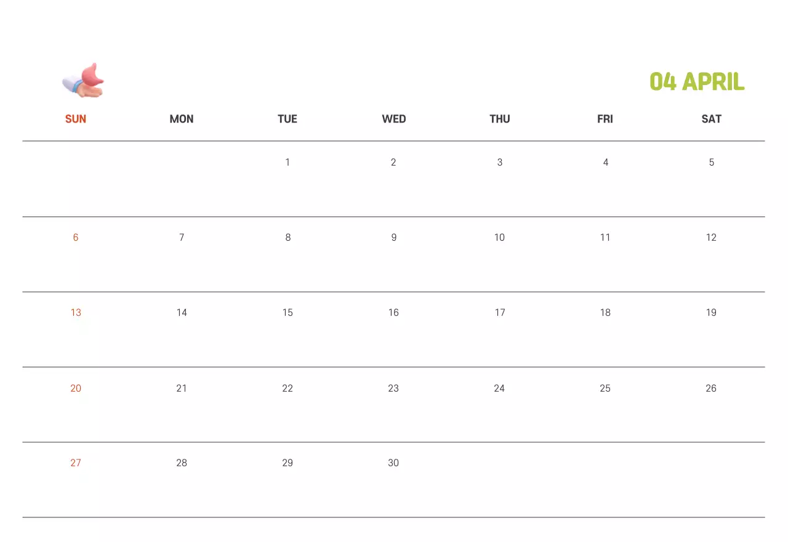Choose date 24 under THU
The height and width of the screenshot is (542, 788).
[499, 388]
